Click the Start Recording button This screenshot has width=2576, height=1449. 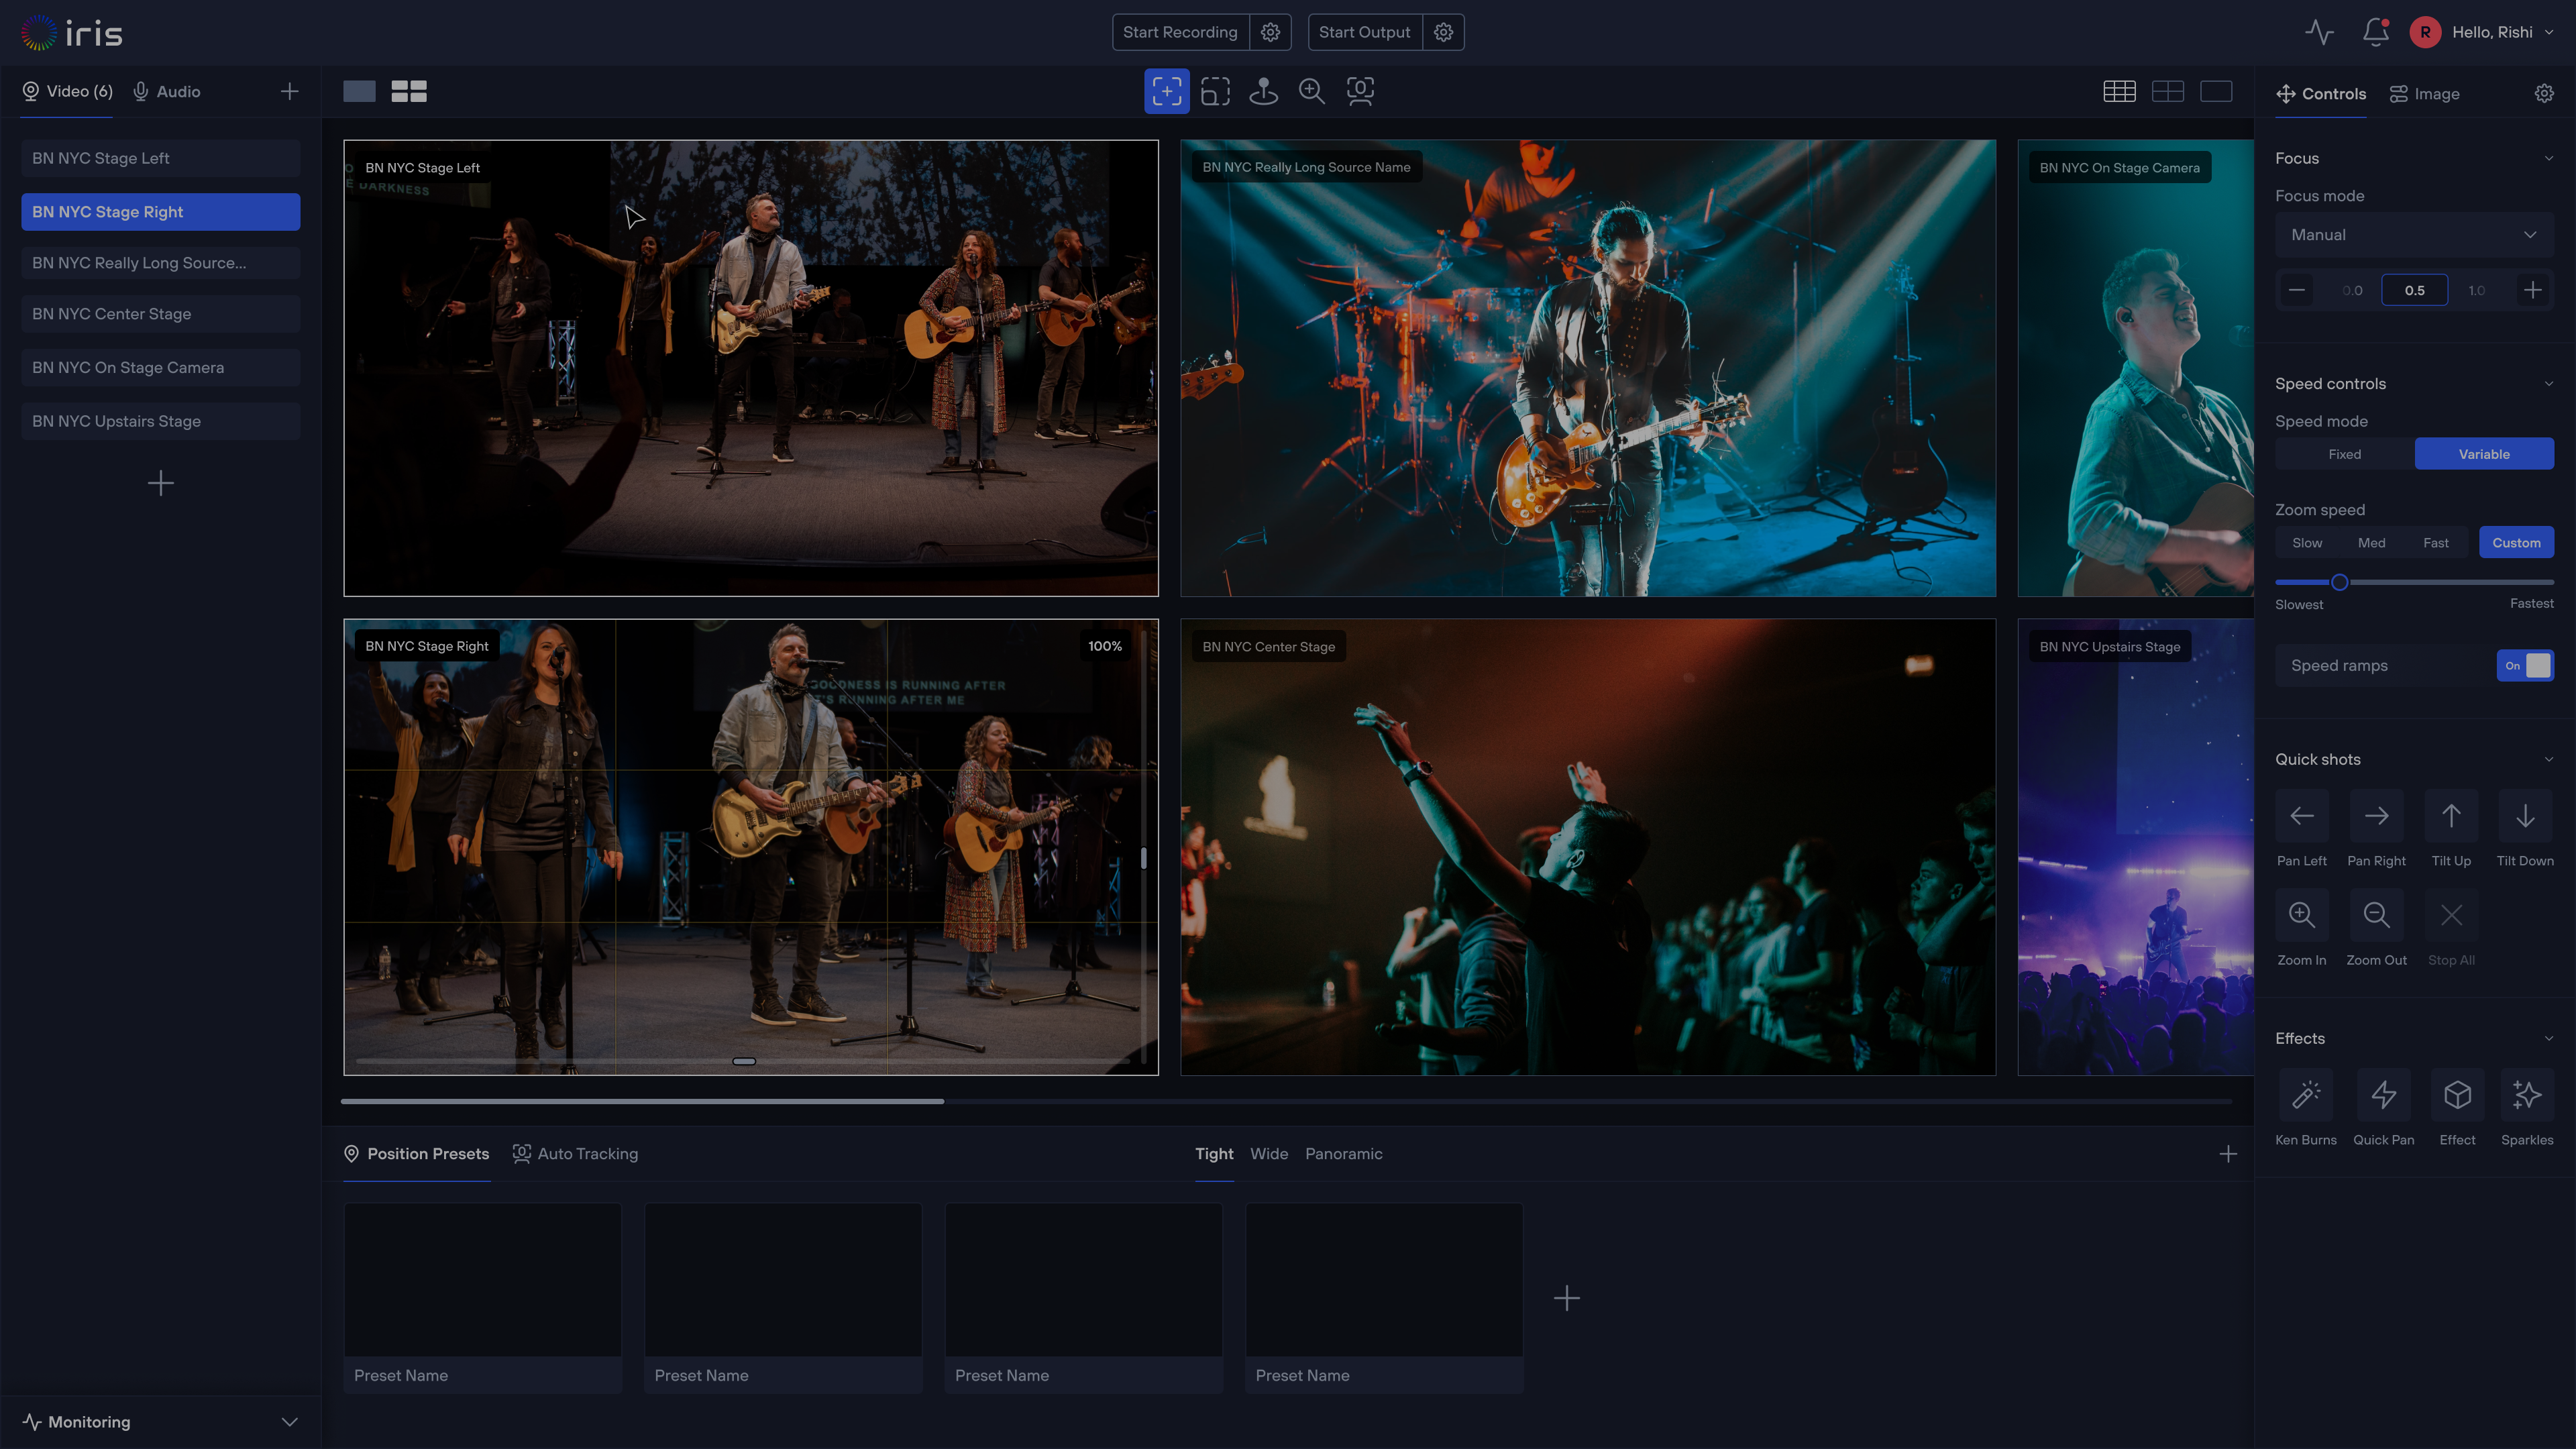[1180, 32]
